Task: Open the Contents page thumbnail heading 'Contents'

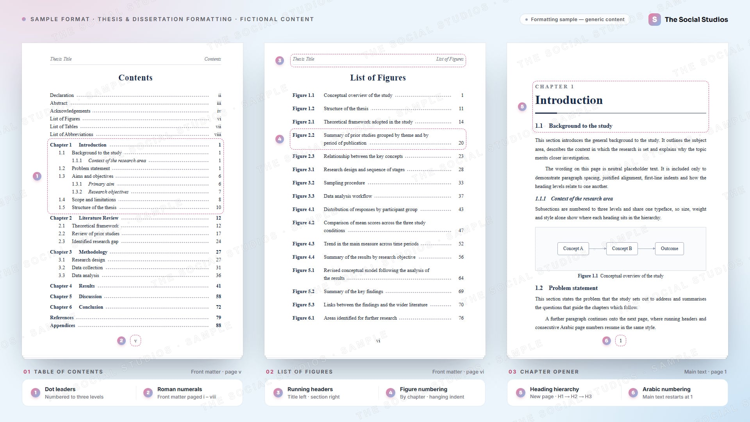Action: [135, 78]
